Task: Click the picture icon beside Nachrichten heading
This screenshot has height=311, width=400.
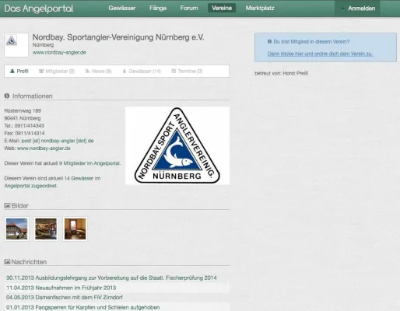Action: click(x=7, y=262)
